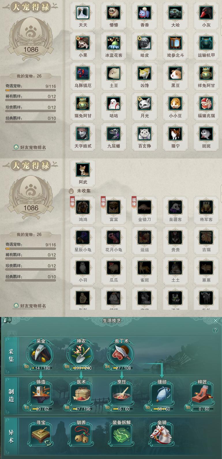Viewport: 222px width, 459px height.
Task: Click the help question mark button
Action: tap(215, 330)
